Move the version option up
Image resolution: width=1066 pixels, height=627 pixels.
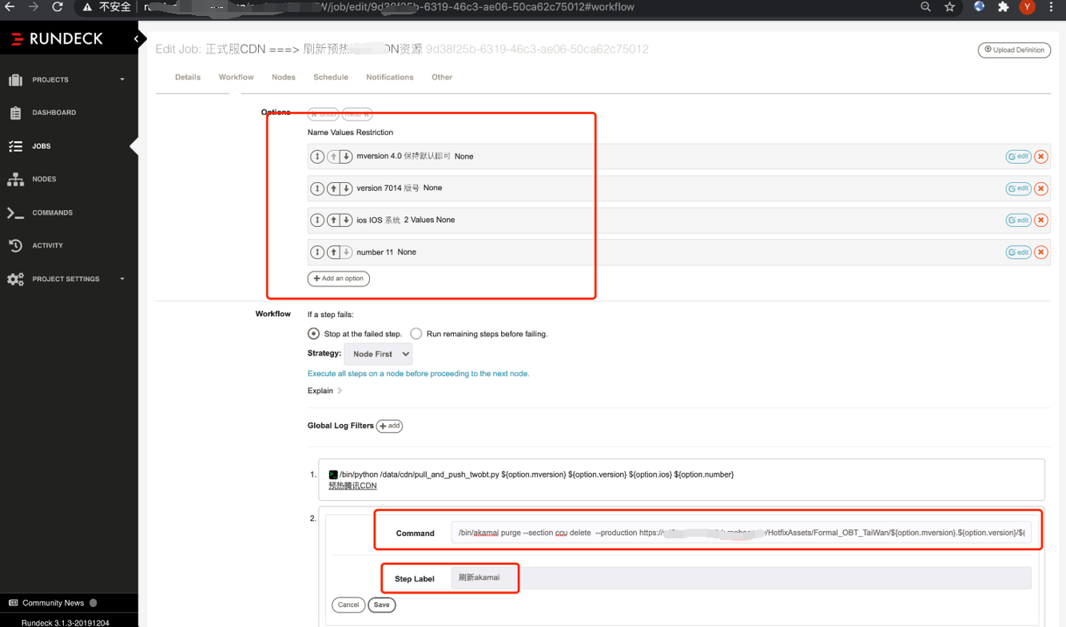click(333, 188)
